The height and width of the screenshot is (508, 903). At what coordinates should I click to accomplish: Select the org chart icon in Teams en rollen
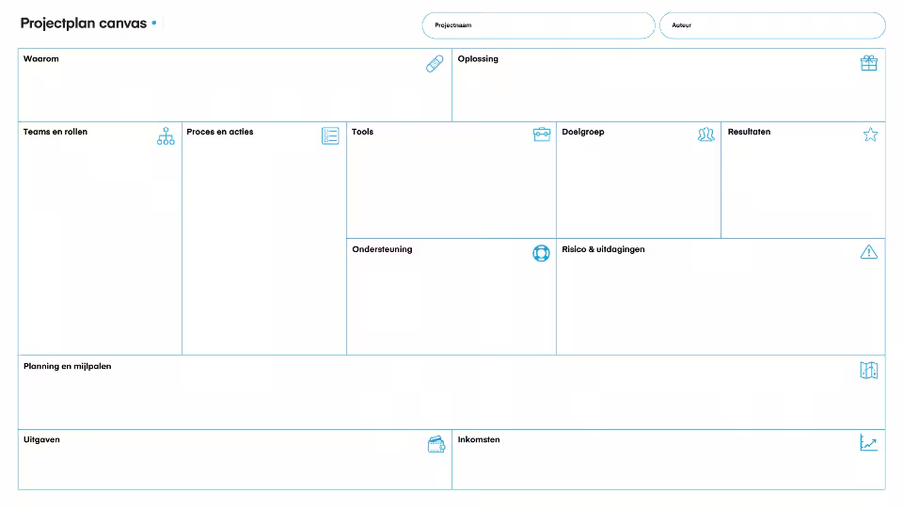(166, 136)
